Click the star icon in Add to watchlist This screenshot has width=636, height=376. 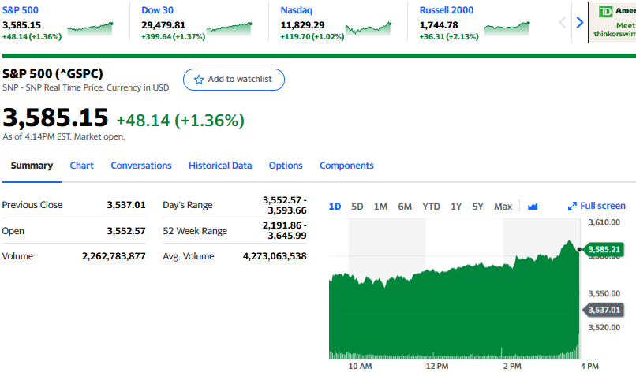click(x=199, y=80)
